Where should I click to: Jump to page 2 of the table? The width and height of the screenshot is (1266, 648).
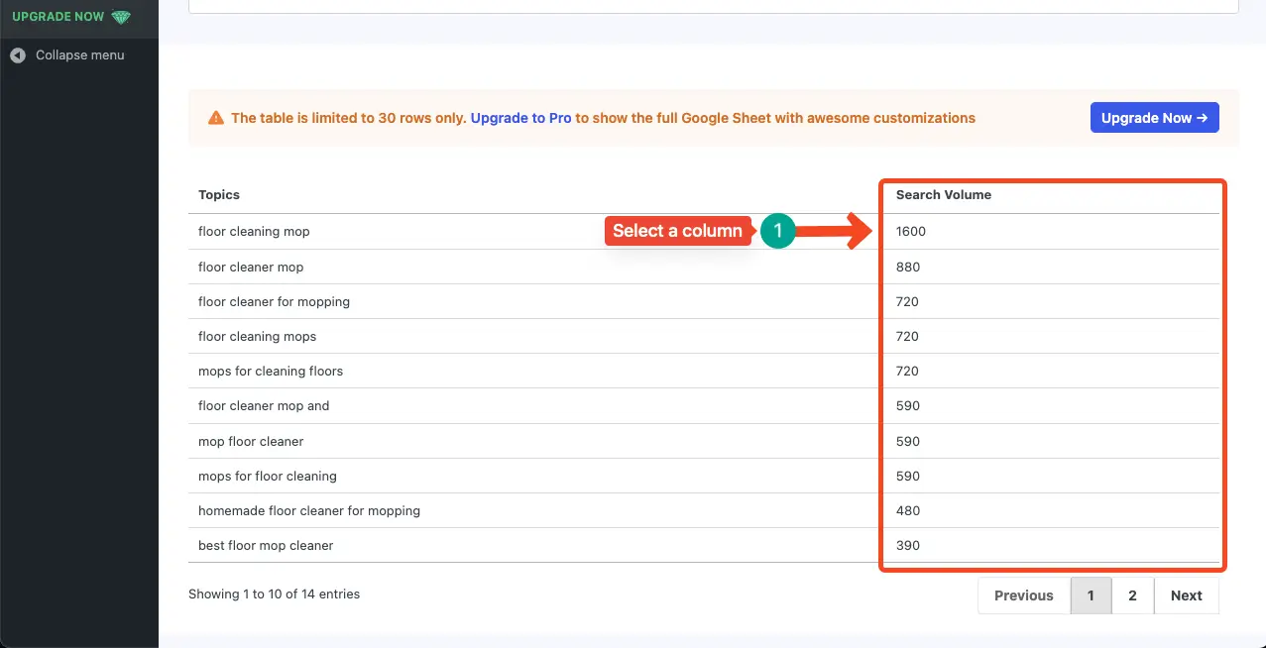coord(1132,595)
